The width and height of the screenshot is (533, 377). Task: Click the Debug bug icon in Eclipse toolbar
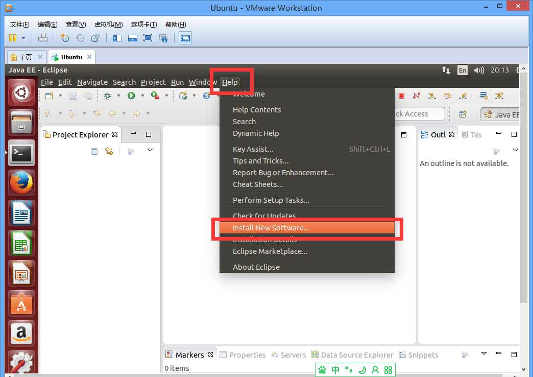pos(107,96)
